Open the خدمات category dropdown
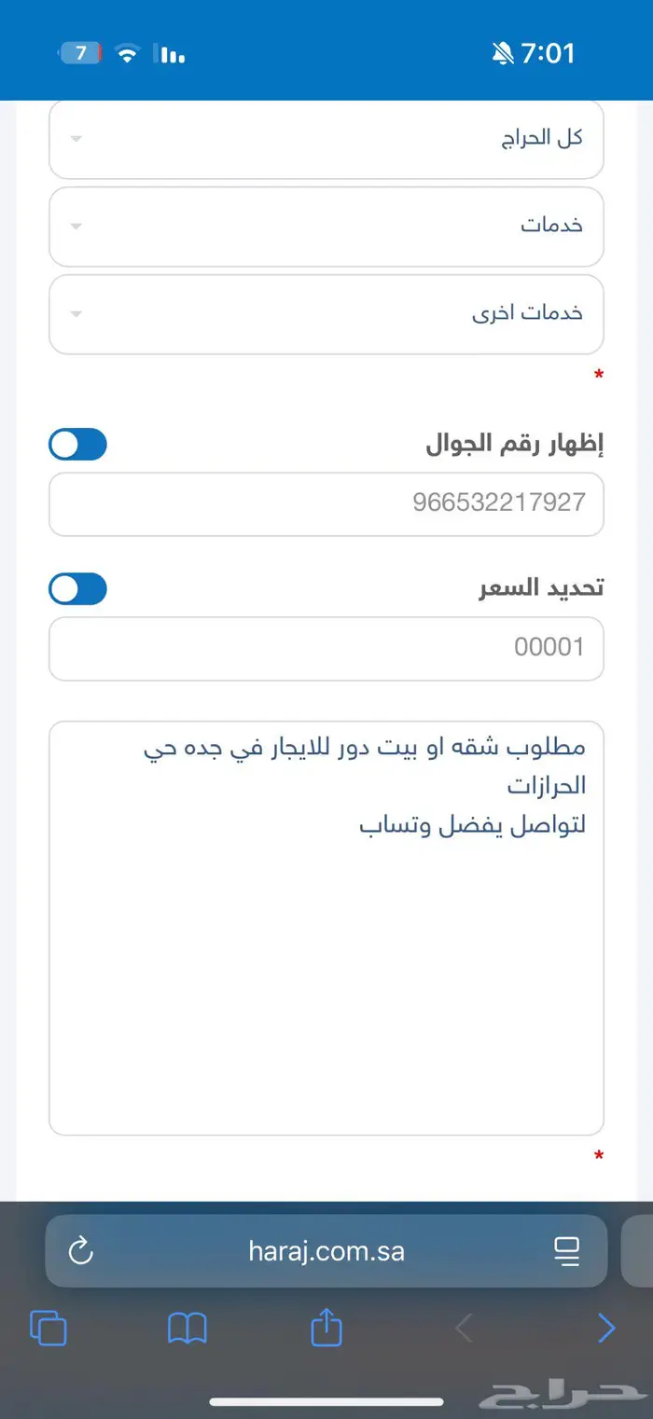653x1419 pixels. click(x=326, y=226)
